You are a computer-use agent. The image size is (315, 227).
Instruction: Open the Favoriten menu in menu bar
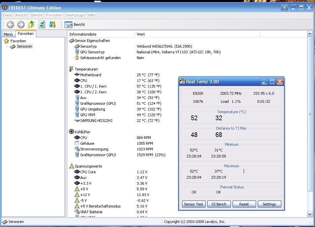pyautogui.click(x=54, y=15)
